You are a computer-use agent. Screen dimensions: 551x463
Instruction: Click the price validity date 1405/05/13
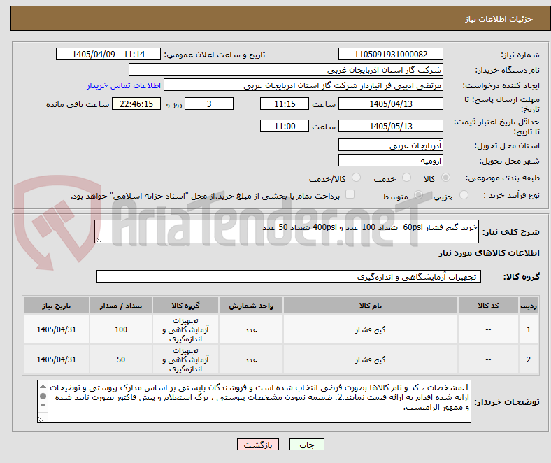tap(391, 126)
